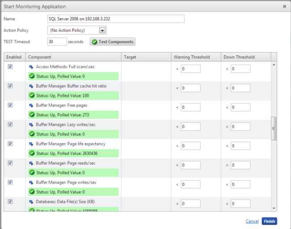291x229 pixels.
Task: Edit Warning Threshold for Buffer cache hit ratio
Action: coord(191,88)
